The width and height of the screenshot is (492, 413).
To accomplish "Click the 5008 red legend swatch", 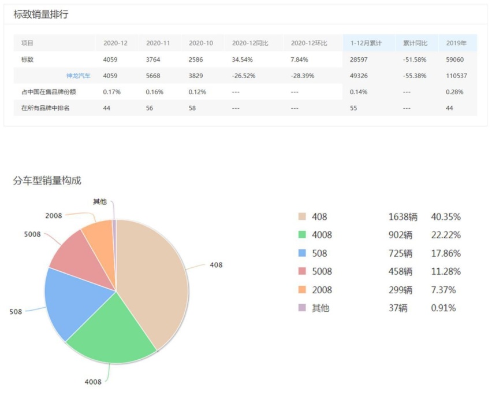I will [x=302, y=271].
